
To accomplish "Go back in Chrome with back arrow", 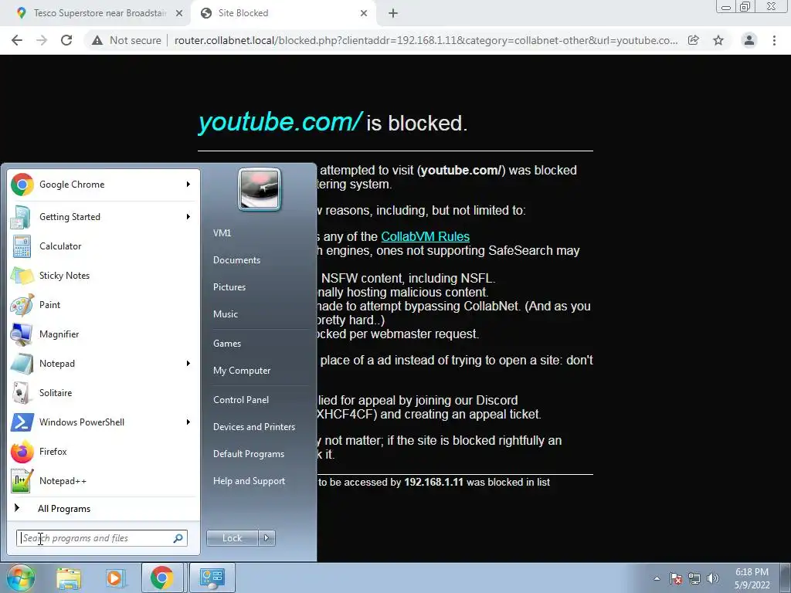I will (17, 40).
